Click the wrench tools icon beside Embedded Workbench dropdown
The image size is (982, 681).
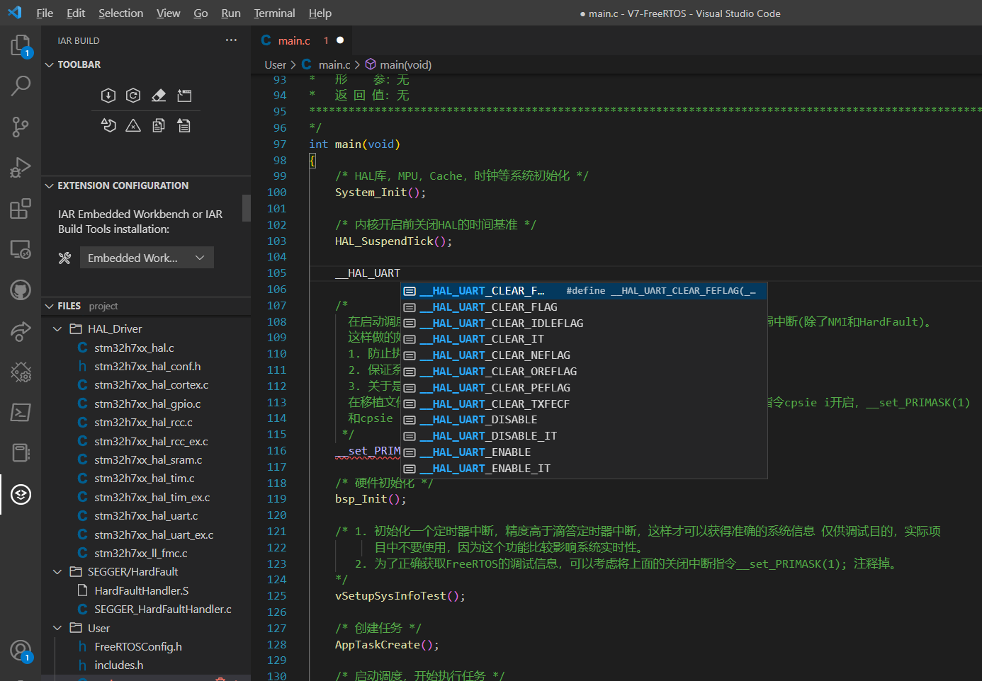pos(64,258)
